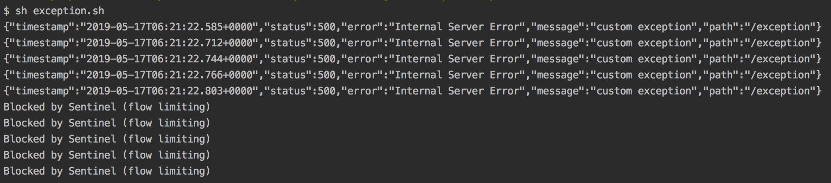Click status 500 in the 22.585 log line

click(x=327, y=27)
